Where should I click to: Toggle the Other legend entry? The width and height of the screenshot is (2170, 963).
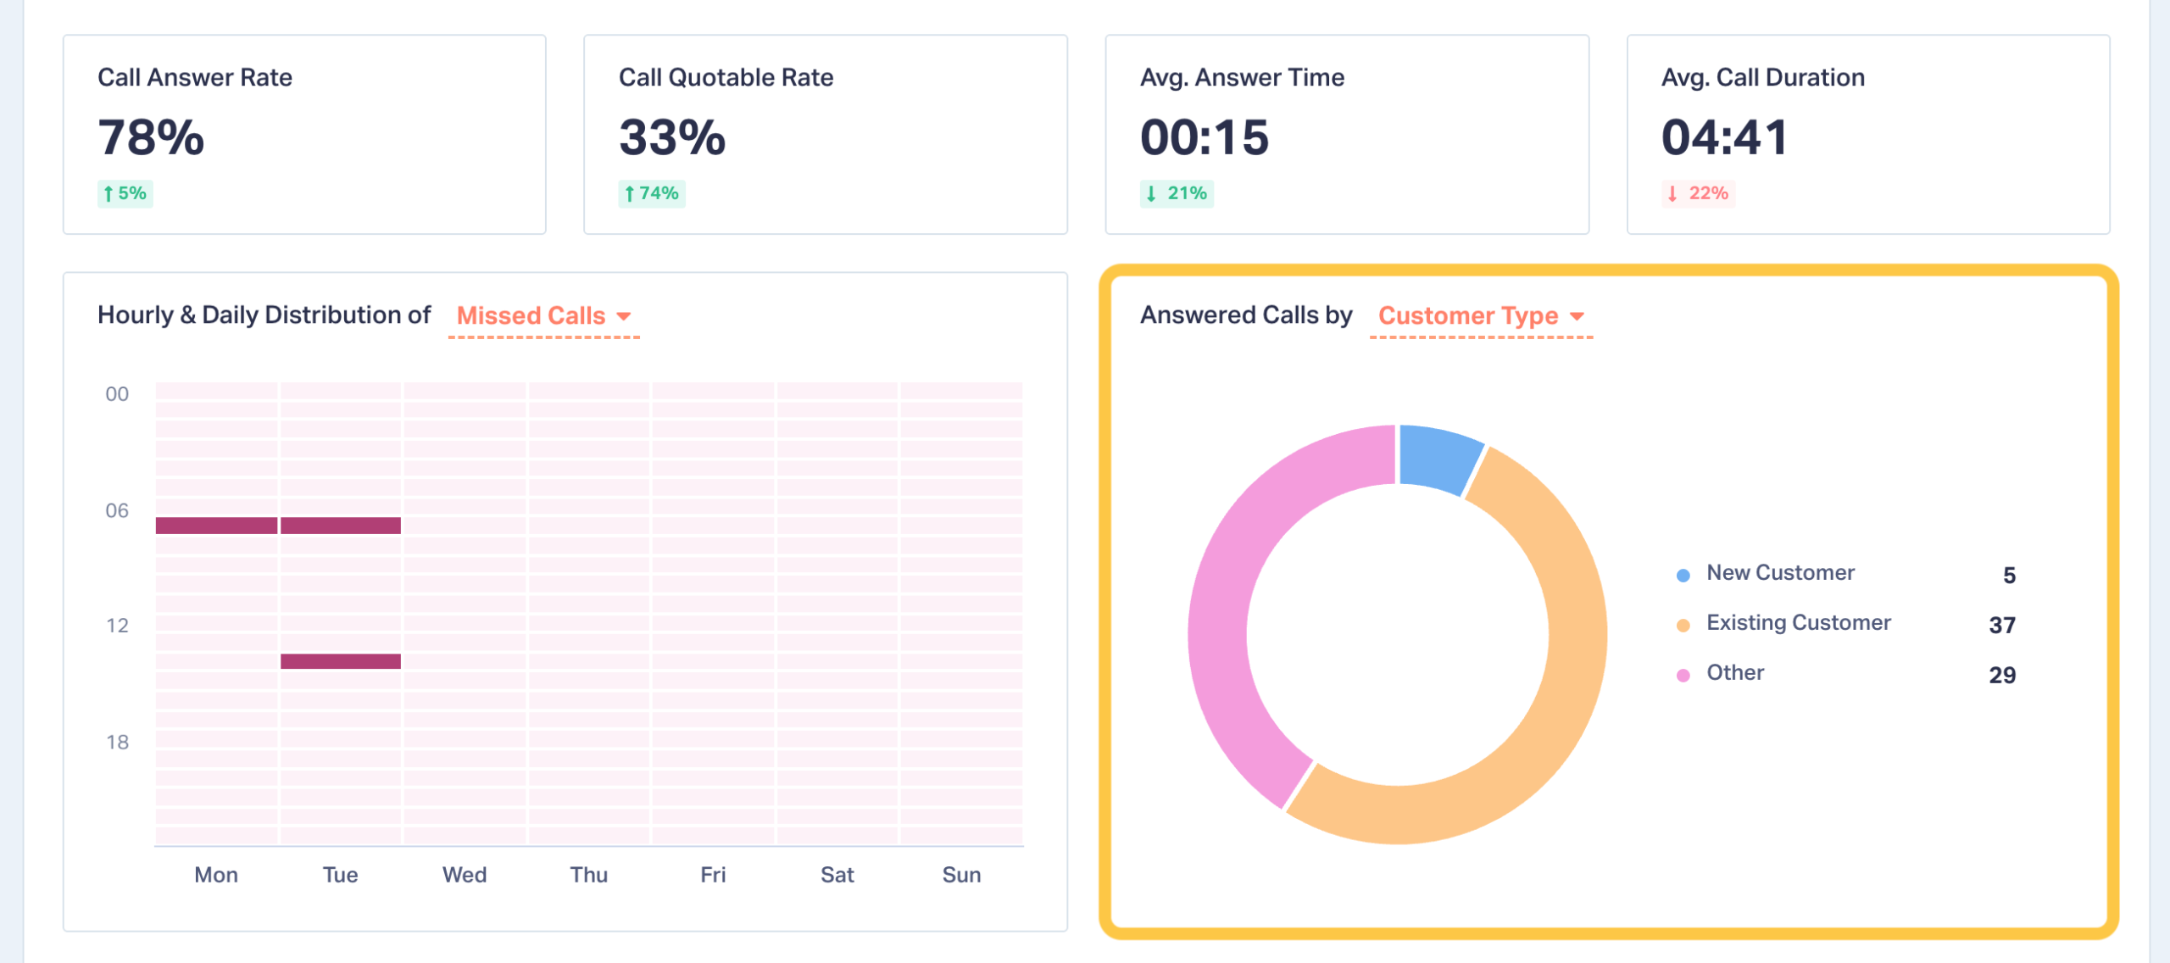[1735, 673]
